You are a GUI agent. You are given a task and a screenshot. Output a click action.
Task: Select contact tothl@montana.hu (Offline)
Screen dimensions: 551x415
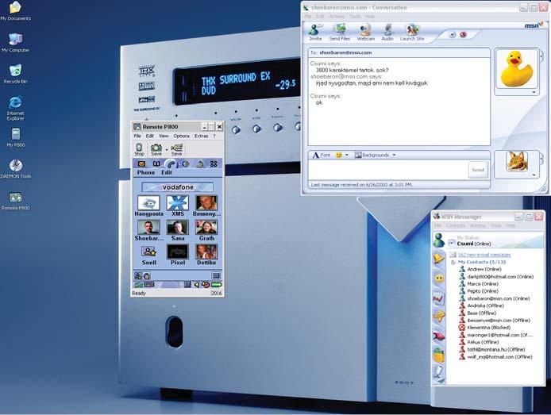(496, 349)
